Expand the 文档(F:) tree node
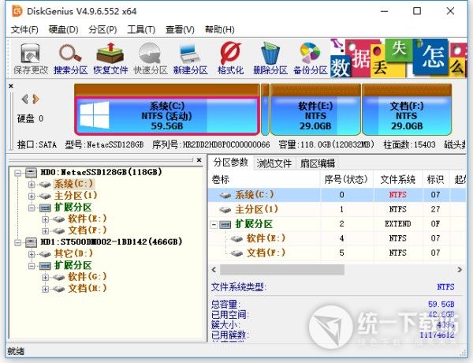Screen dimensions: 473x363 pos(45,231)
